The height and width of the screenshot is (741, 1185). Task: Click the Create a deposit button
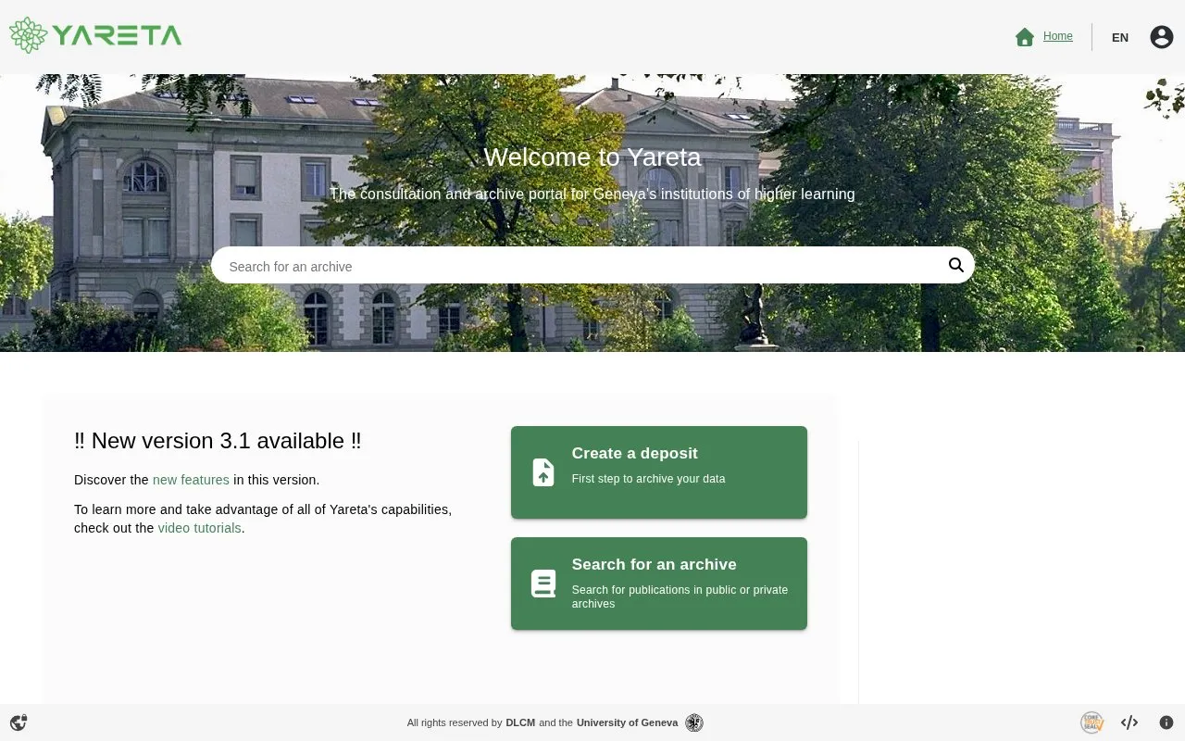[x=659, y=472]
